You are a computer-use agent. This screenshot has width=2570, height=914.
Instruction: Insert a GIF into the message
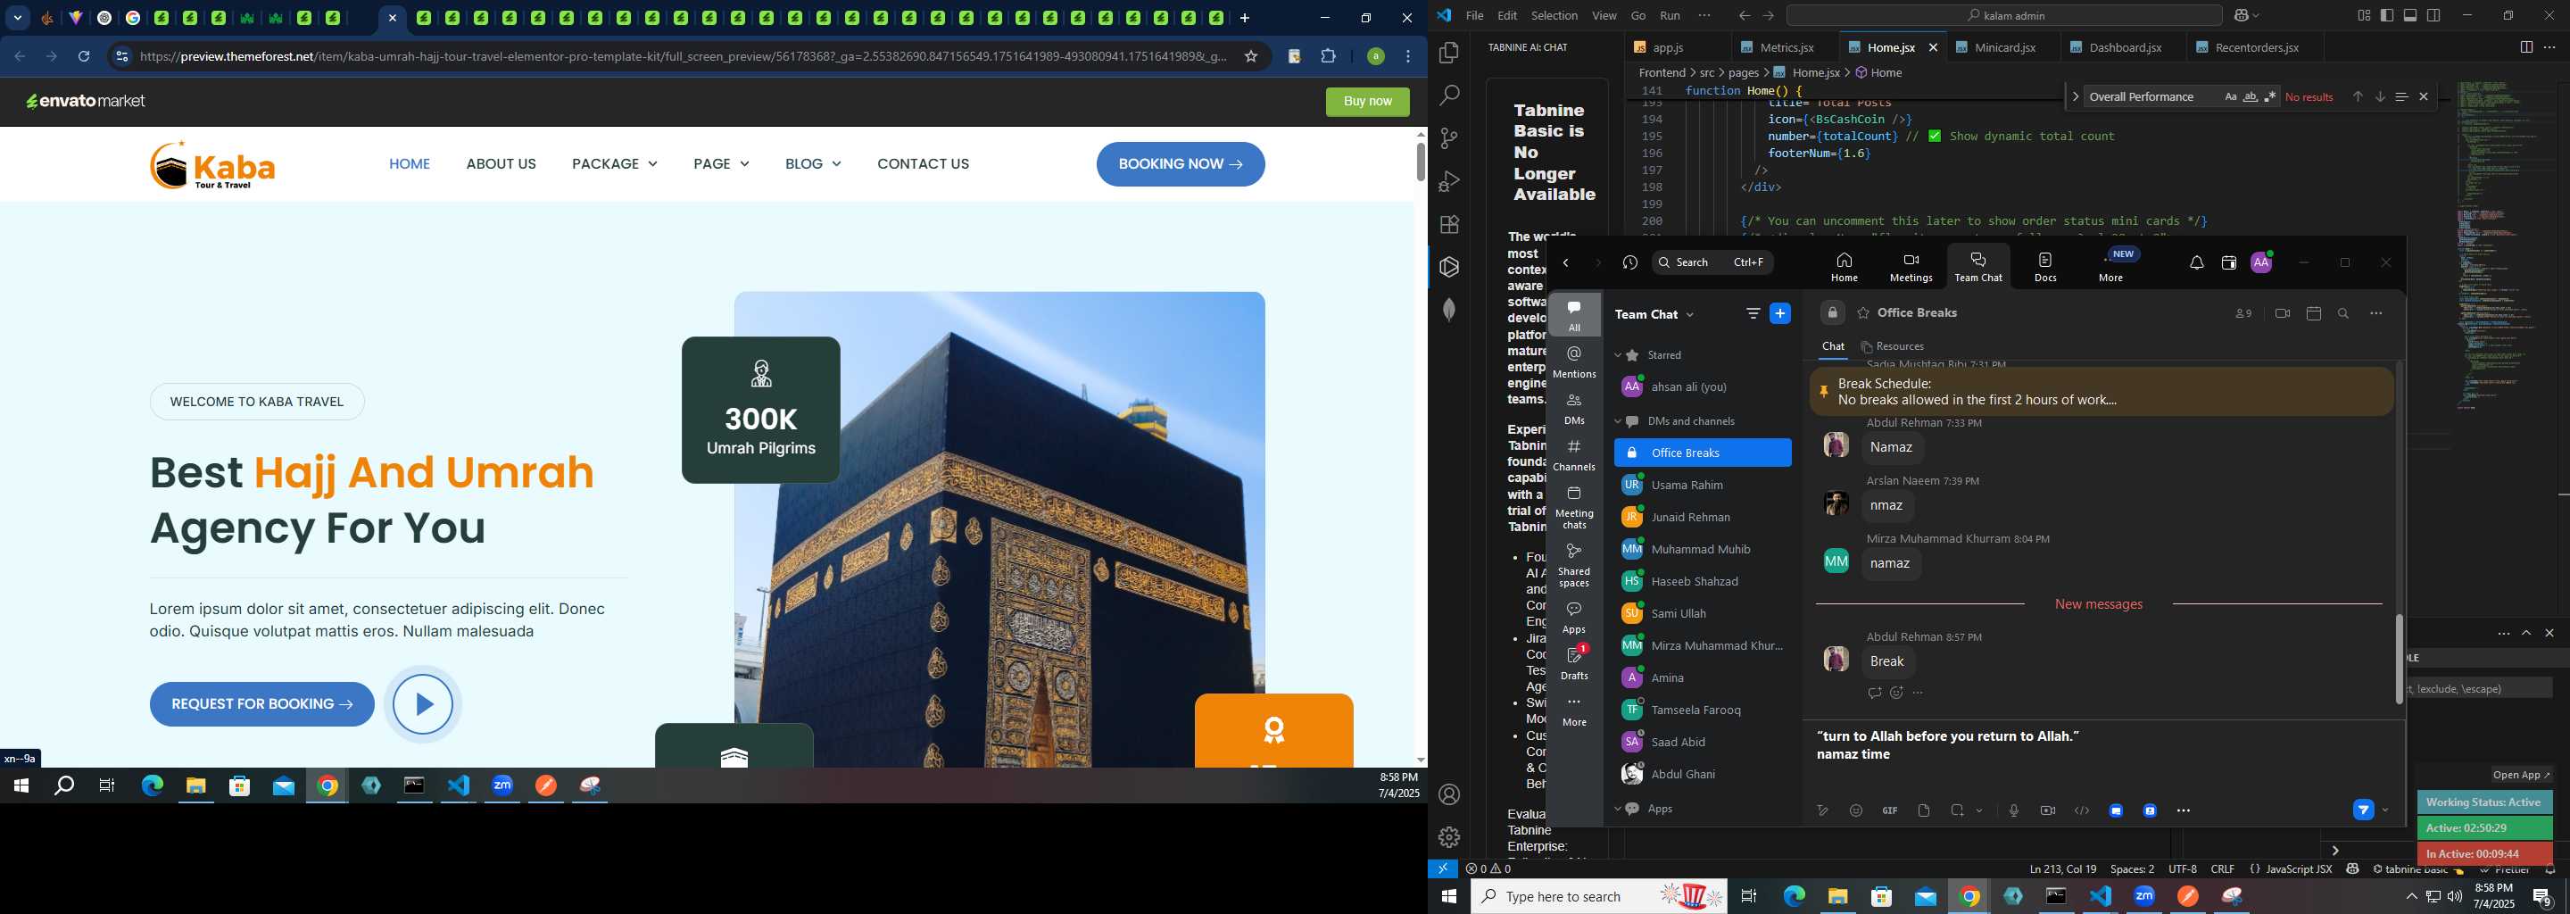click(1890, 810)
